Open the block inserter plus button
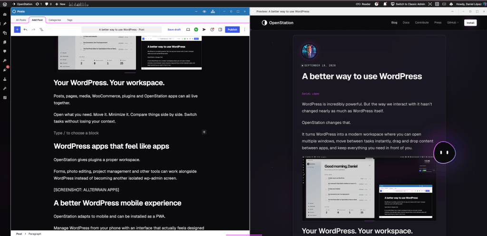Screen dimensions: 487x236 [18, 29]
